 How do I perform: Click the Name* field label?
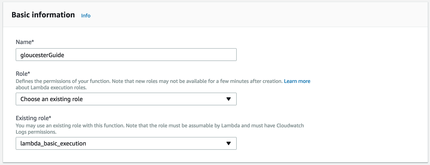(x=25, y=42)
